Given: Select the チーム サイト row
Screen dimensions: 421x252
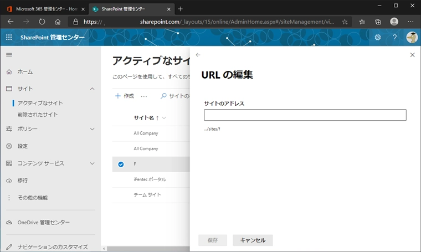Looking at the screenshot, I should pyautogui.click(x=151, y=195).
